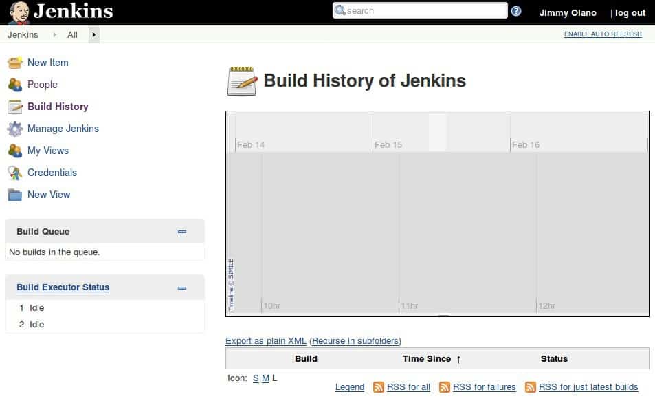Click the Feb 14 timeline date marker
Viewport: 655px width, 403px height.
coord(251,145)
